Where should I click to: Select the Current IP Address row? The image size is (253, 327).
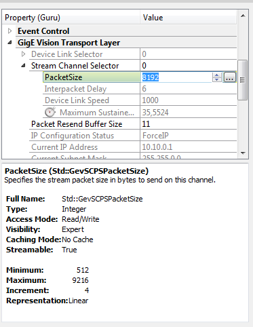coord(133,147)
